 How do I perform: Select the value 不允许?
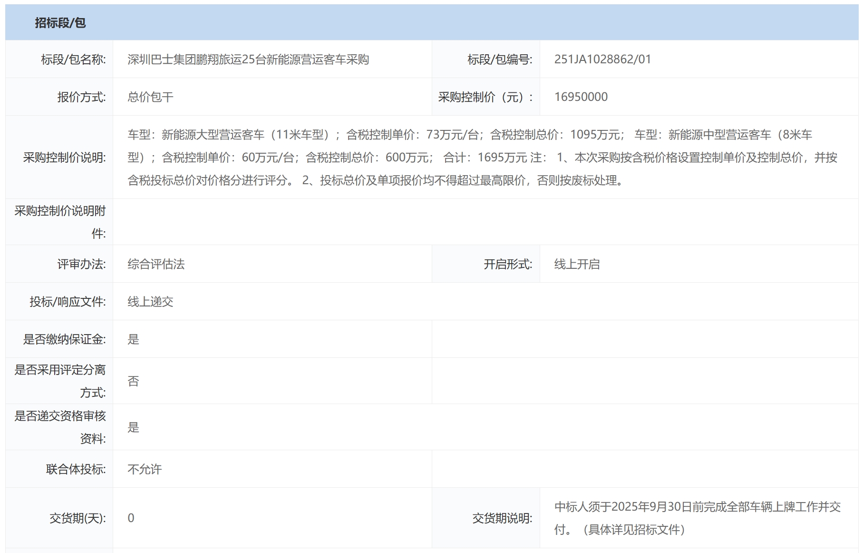[145, 469]
